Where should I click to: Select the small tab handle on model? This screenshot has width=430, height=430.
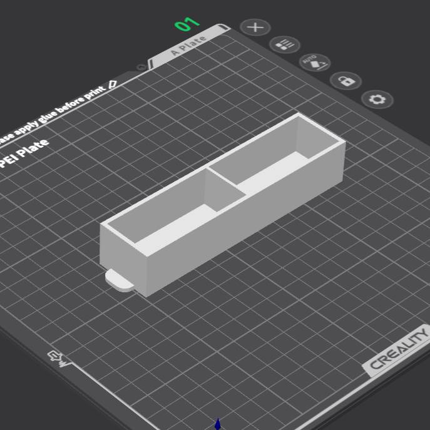click(120, 281)
